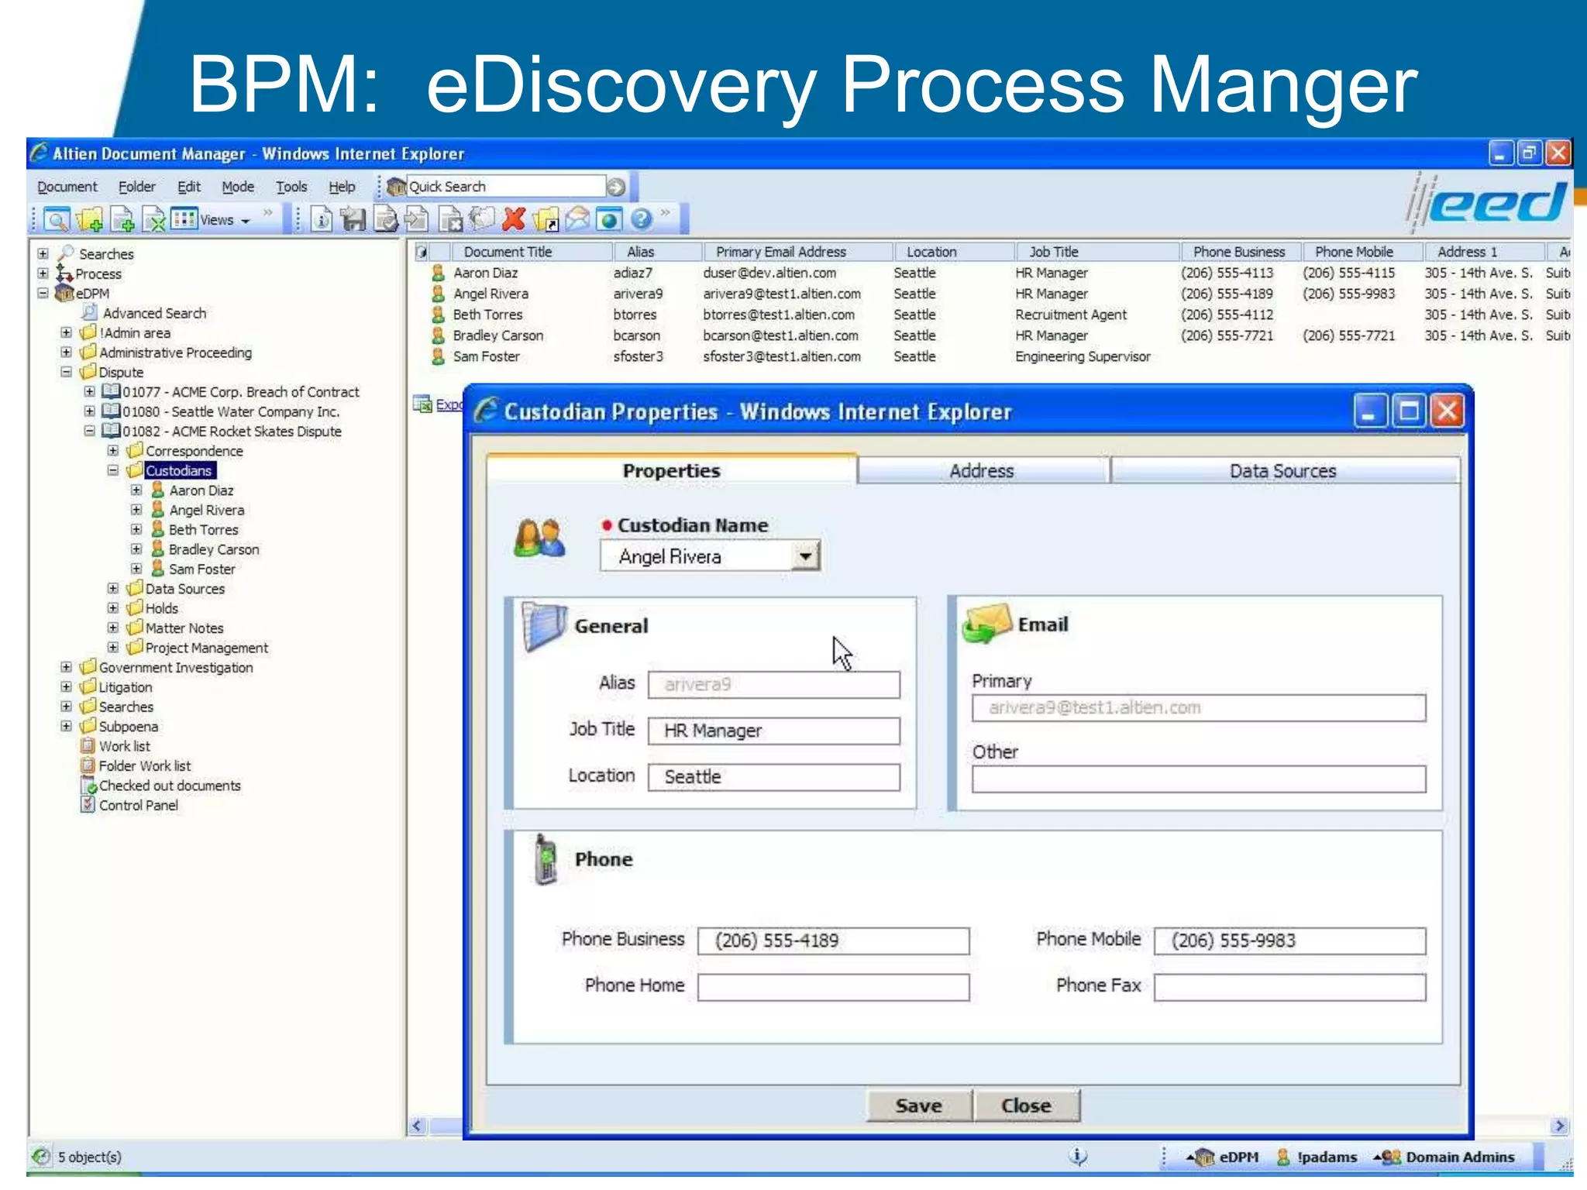Open the Help menu
Image resolution: width=1587 pixels, height=1190 pixels.
pos(342,187)
